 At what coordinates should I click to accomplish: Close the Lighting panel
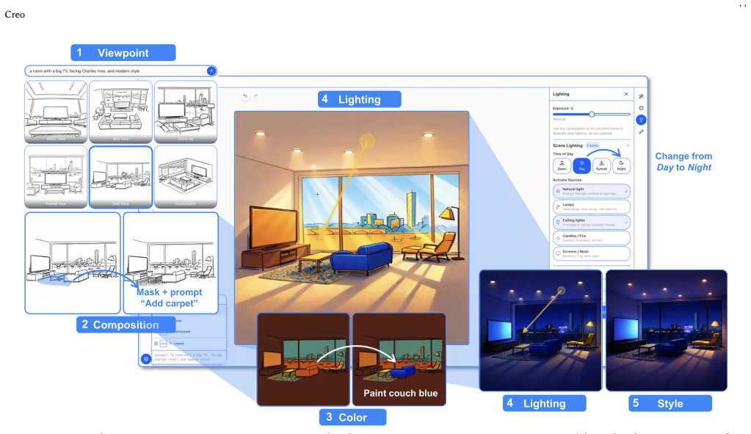[x=626, y=94]
